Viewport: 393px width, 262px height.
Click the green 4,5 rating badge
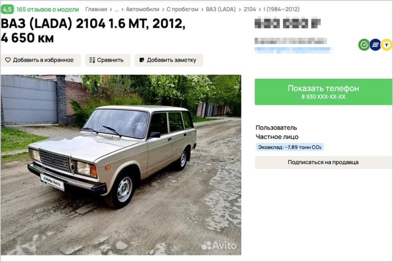tap(7, 9)
